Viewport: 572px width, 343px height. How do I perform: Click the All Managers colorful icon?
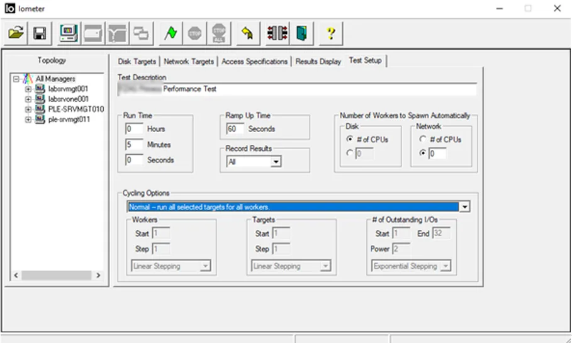pyautogui.click(x=28, y=79)
